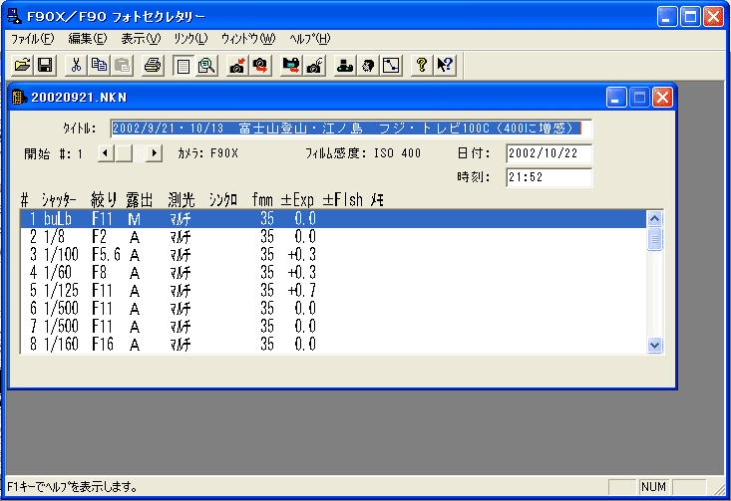This screenshot has width=731, height=501.
Task: Close the 20020921.NKN child window
Action: (x=662, y=98)
